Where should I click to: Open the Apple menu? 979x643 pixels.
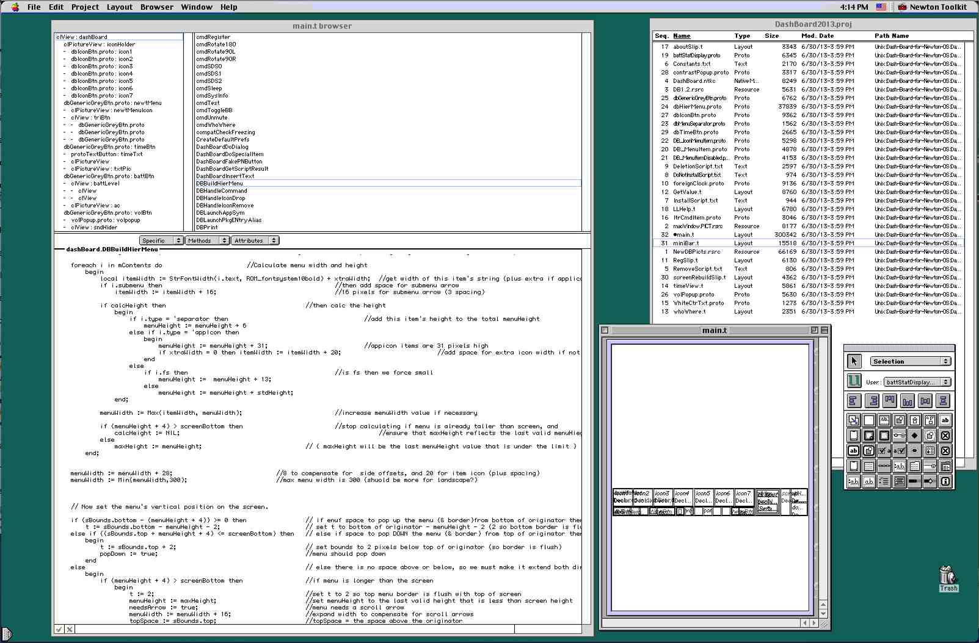pyautogui.click(x=15, y=7)
